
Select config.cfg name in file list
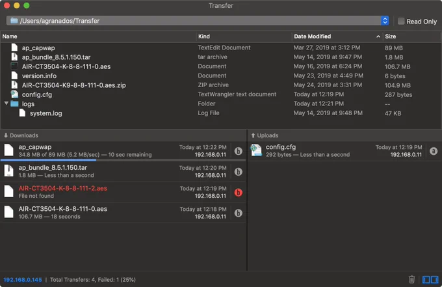(37, 94)
